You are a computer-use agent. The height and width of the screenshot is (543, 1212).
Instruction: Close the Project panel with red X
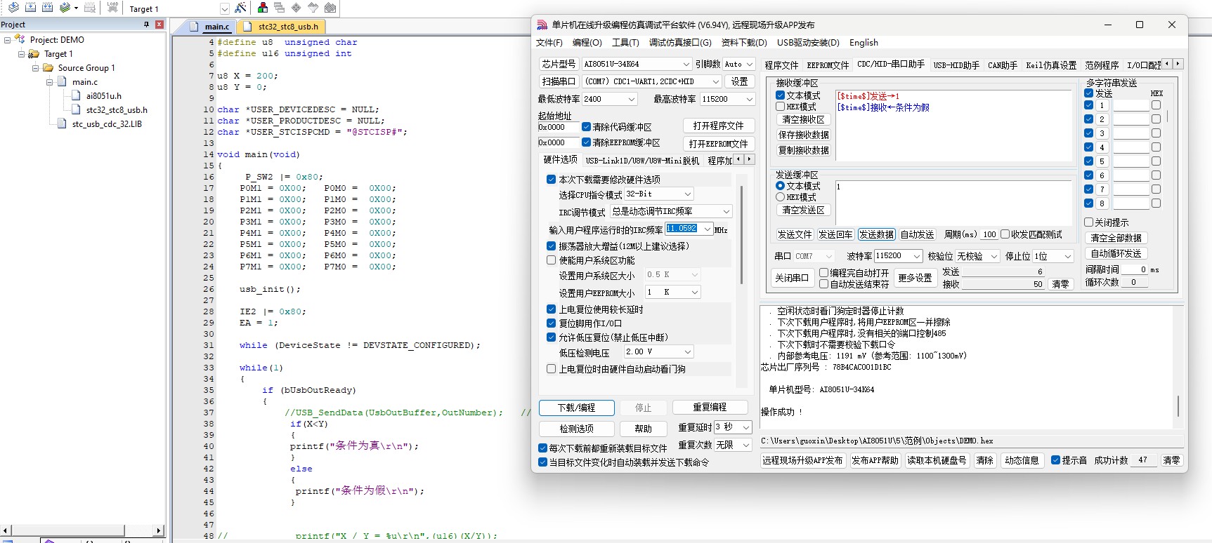[159, 25]
